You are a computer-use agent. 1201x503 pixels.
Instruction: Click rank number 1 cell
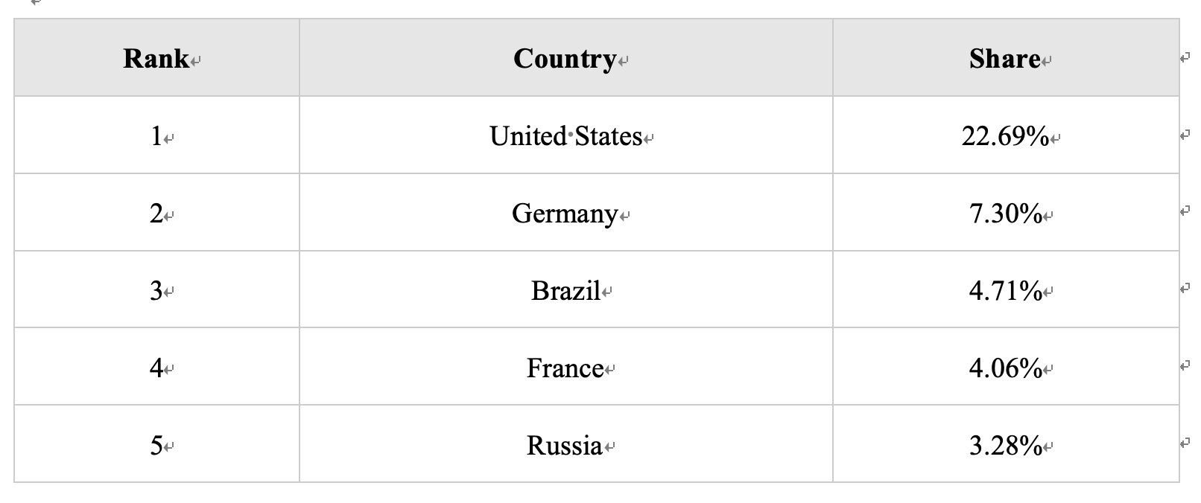[156, 135]
